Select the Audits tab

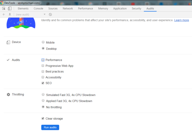point(150,8)
